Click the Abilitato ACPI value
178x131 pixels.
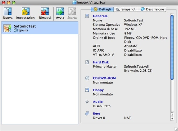pyautogui.click(x=131, y=46)
